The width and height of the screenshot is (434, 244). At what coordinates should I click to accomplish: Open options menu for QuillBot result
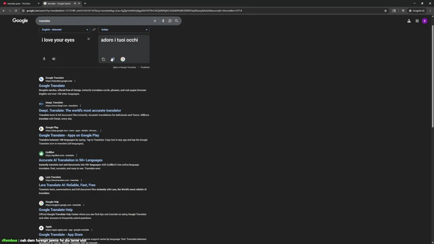tap(77, 155)
